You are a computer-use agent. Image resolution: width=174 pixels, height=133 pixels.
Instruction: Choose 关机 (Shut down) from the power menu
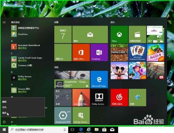coord(23,107)
